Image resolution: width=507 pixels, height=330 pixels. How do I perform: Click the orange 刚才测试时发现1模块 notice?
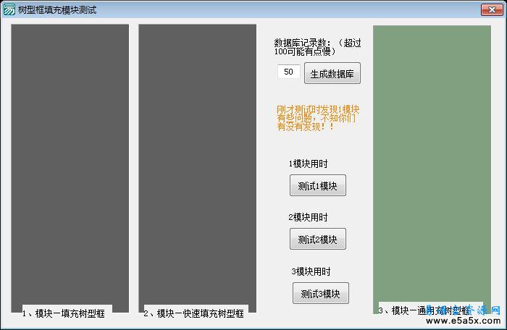(318, 118)
